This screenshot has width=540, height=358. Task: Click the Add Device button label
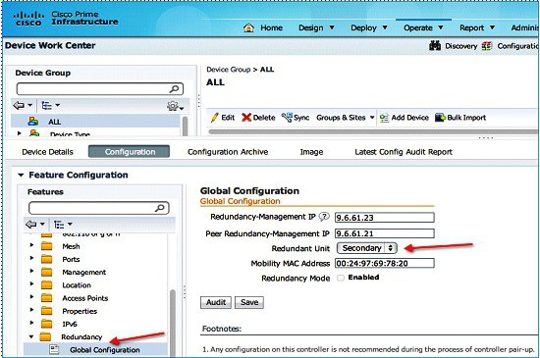pos(409,118)
